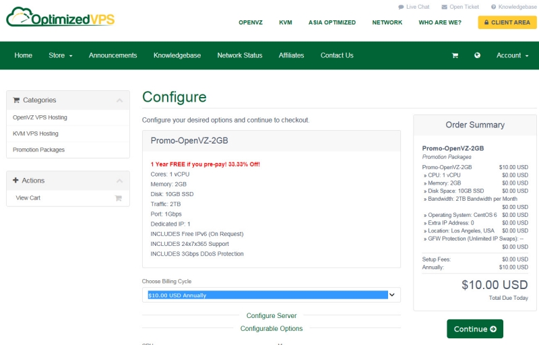The width and height of the screenshot is (539, 345).
Task: Open the Account dropdown menu
Action: (512, 55)
